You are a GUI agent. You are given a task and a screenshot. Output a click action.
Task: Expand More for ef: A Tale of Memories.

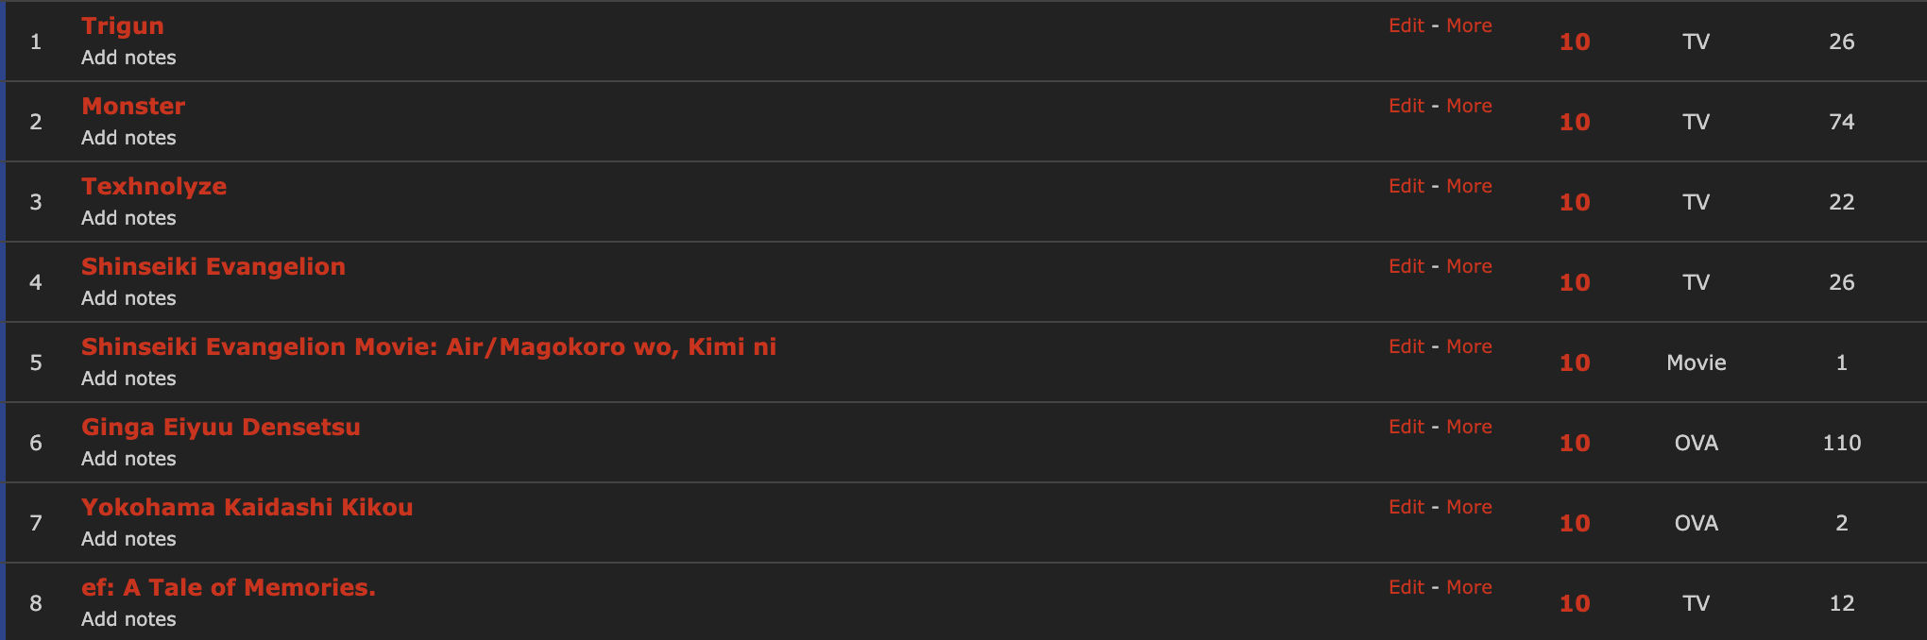click(x=1469, y=588)
